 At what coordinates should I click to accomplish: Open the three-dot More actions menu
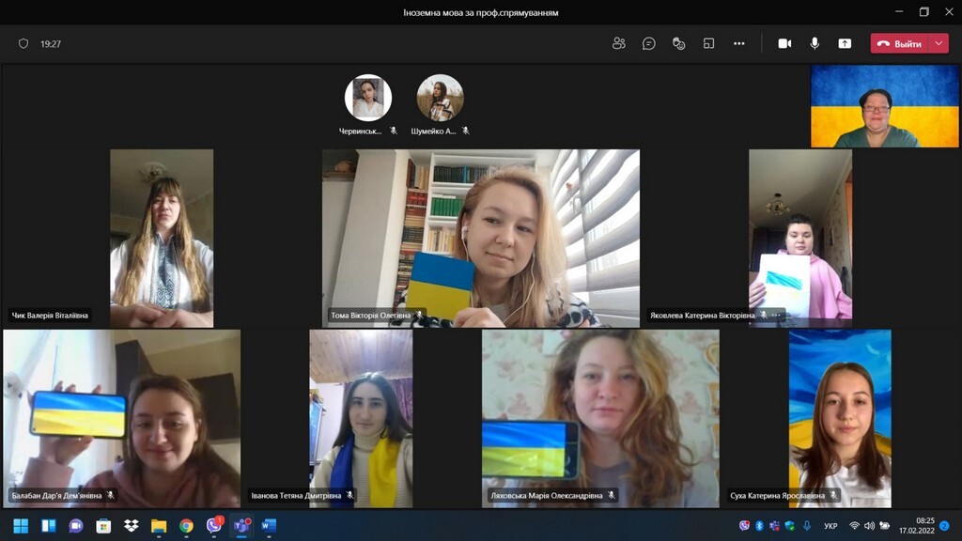click(x=738, y=43)
